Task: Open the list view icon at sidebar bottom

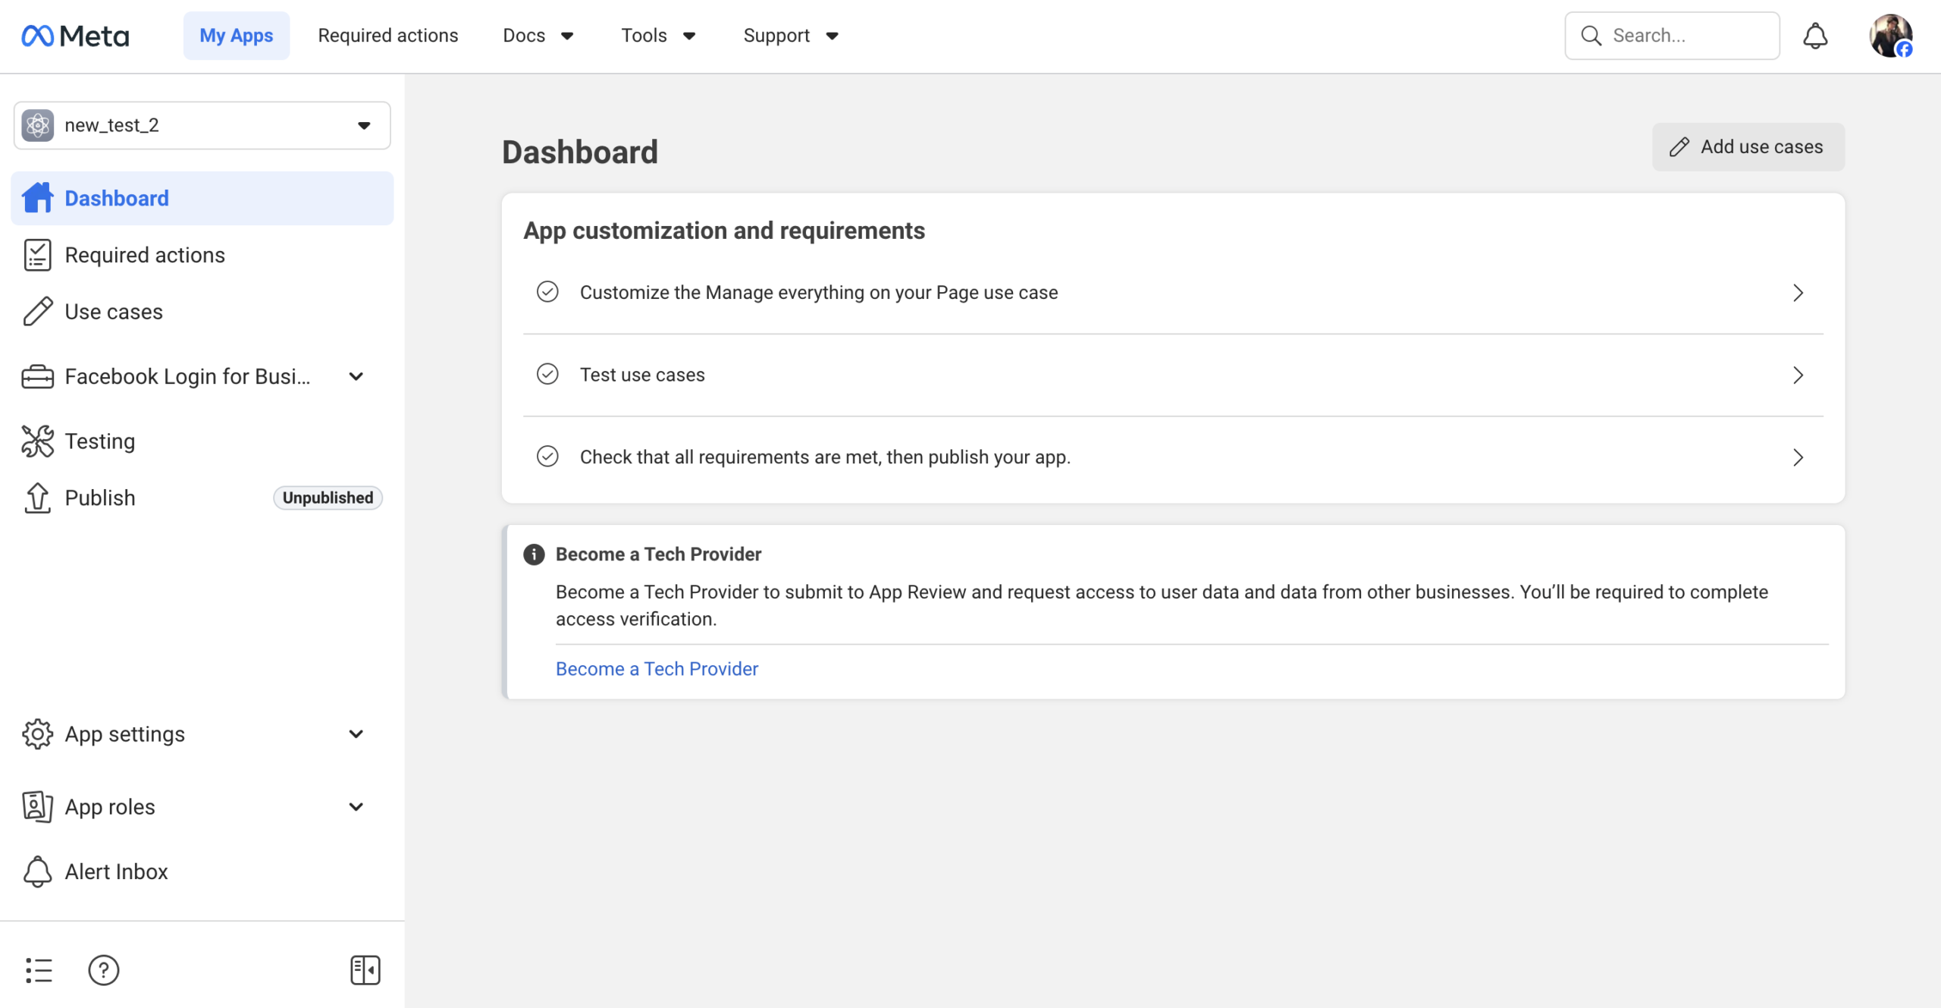Action: [39, 970]
